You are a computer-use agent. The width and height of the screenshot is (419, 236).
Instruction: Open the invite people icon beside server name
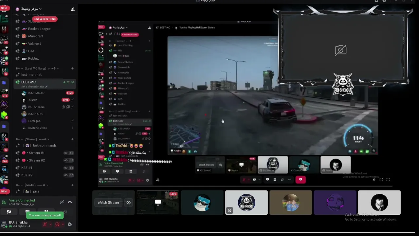[x=73, y=9]
